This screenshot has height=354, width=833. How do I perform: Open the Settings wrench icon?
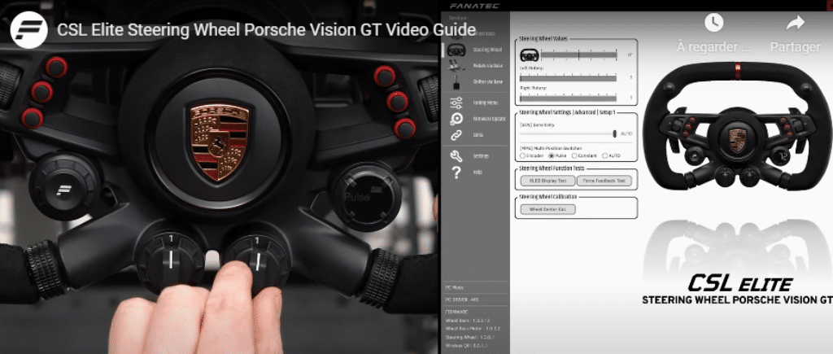click(x=456, y=156)
